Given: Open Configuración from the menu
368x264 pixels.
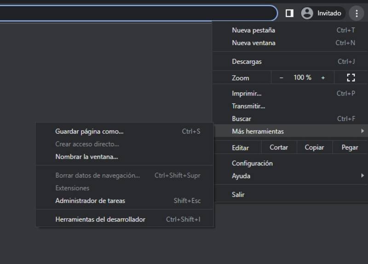Looking at the screenshot, I should [x=252, y=164].
